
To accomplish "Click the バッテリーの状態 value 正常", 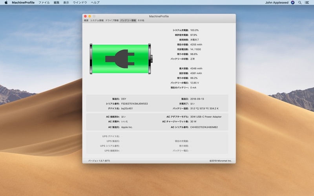I will 192,59.
